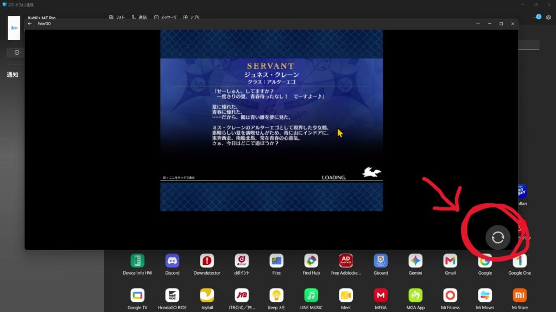Open the JTB公式 app
The width and height of the screenshot is (556, 312).
pos(242,299)
